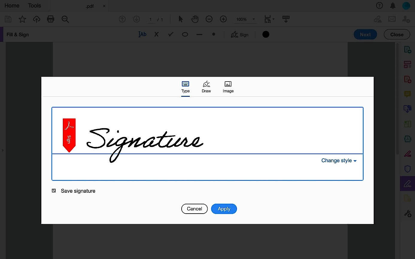This screenshot has width=415, height=259.
Task: Apply the typed signature
Action: [224, 209]
